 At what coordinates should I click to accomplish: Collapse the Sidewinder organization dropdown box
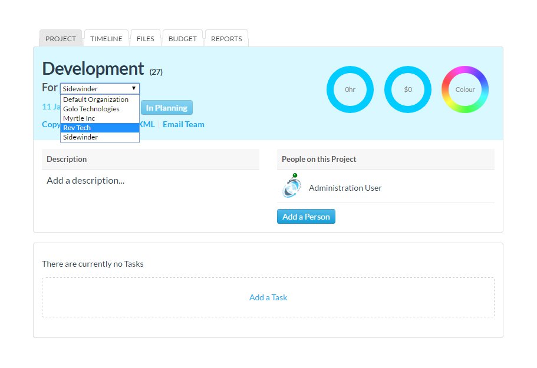tap(100, 89)
